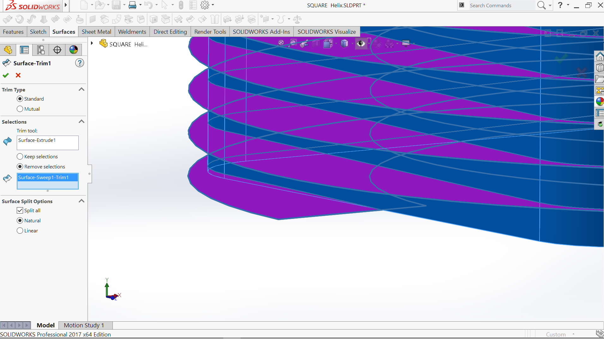Collapse the Trim Type section
Image resolution: width=604 pixels, height=339 pixels.
tap(81, 89)
